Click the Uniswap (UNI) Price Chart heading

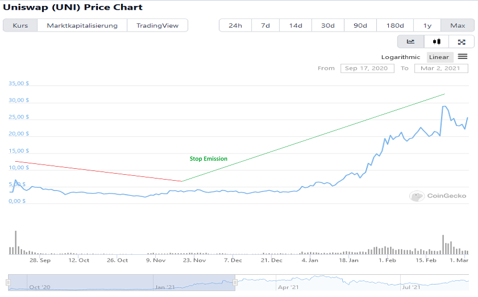pos(72,7)
